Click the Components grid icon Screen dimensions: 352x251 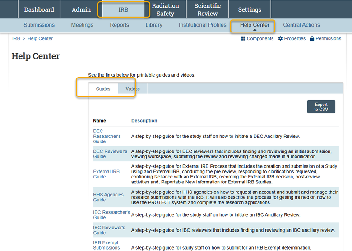243,39
